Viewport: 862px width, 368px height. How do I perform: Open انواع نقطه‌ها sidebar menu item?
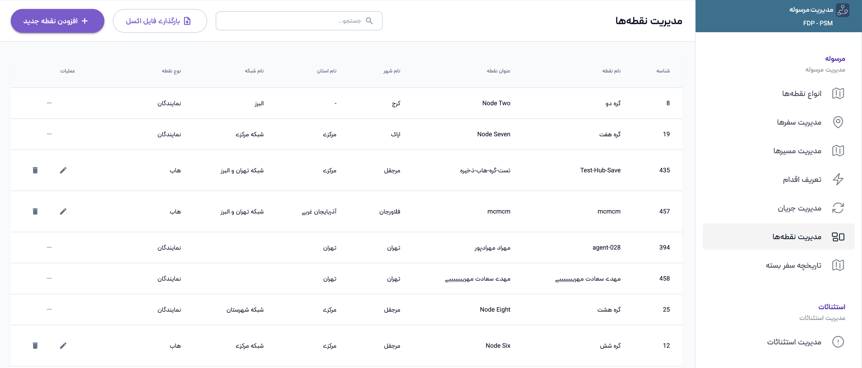pos(801,93)
